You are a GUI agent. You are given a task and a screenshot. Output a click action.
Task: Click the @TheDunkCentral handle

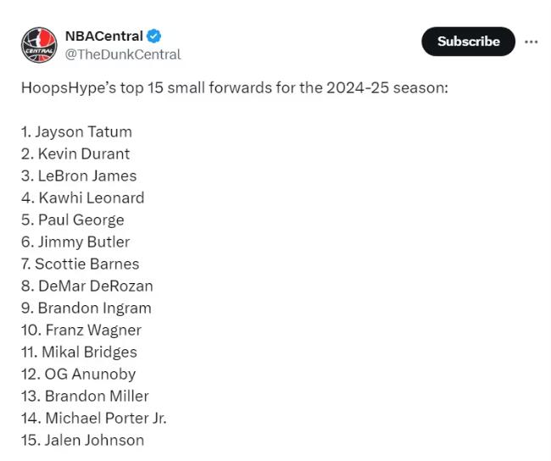pyautogui.click(x=123, y=54)
